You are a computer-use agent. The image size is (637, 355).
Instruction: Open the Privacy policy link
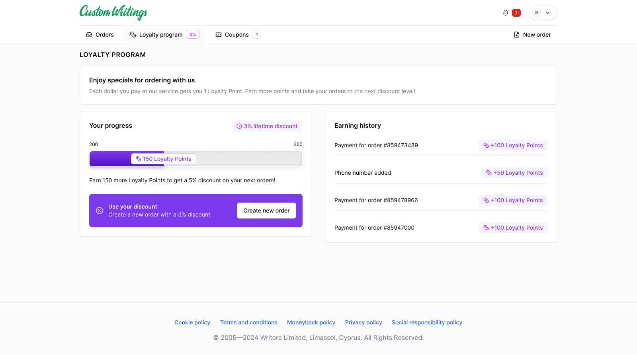pyautogui.click(x=363, y=322)
